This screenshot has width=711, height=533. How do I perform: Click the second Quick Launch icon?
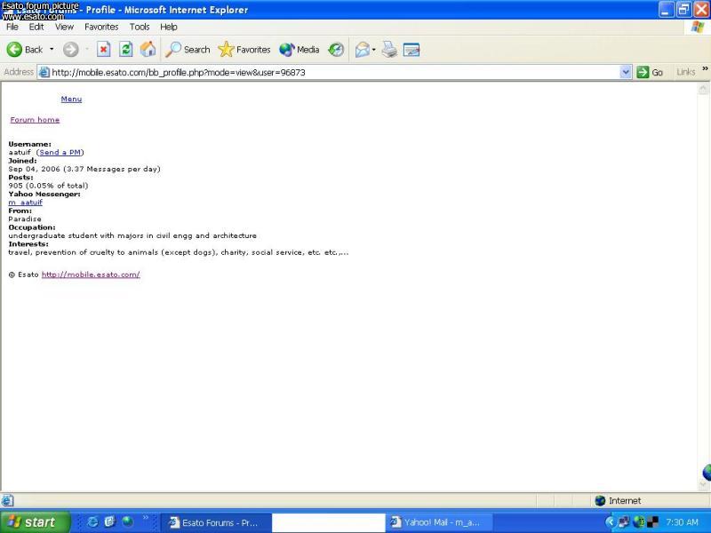pos(109,521)
